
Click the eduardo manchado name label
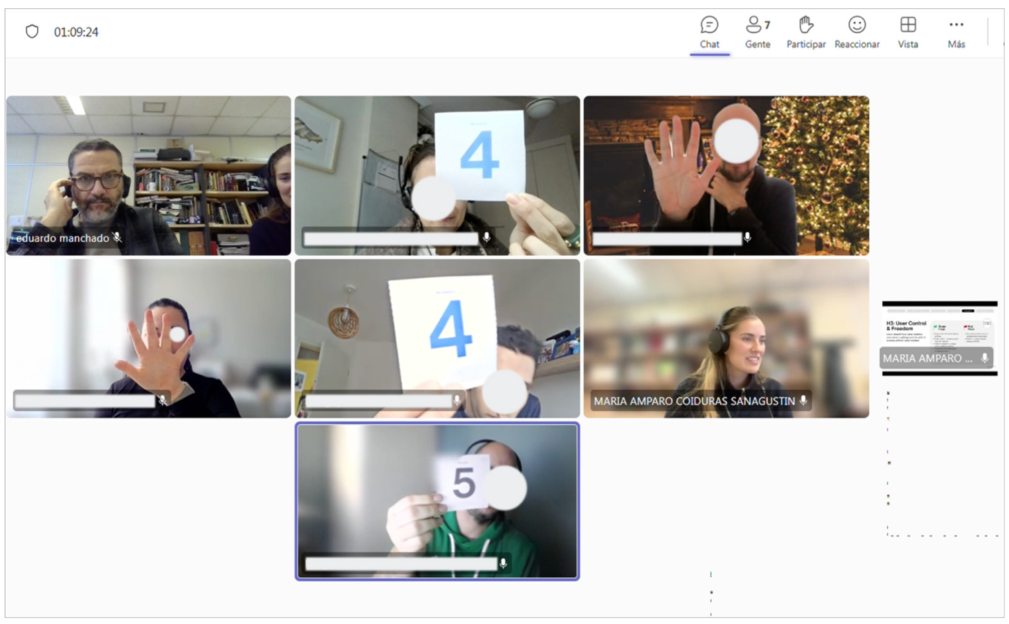pos(62,238)
